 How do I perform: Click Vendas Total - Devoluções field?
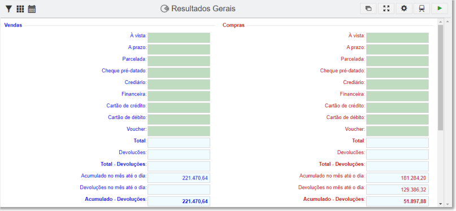(x=179, y=166)
